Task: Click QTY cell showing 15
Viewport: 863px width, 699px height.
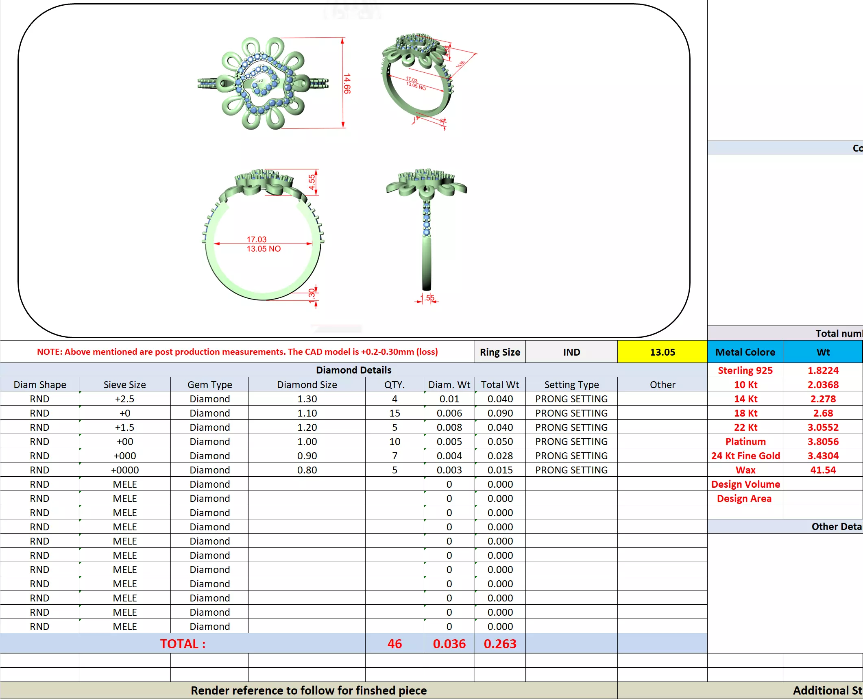Action: point(394,413)
